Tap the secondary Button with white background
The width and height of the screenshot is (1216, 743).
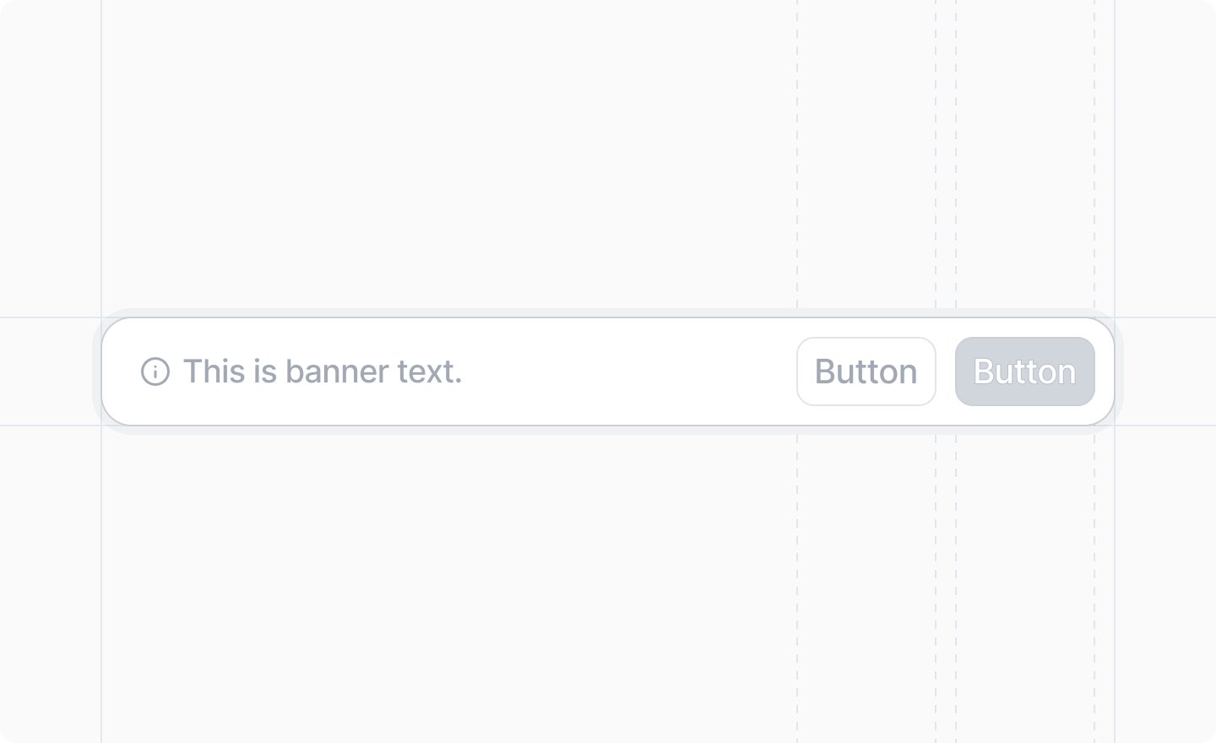pos(866,371)
